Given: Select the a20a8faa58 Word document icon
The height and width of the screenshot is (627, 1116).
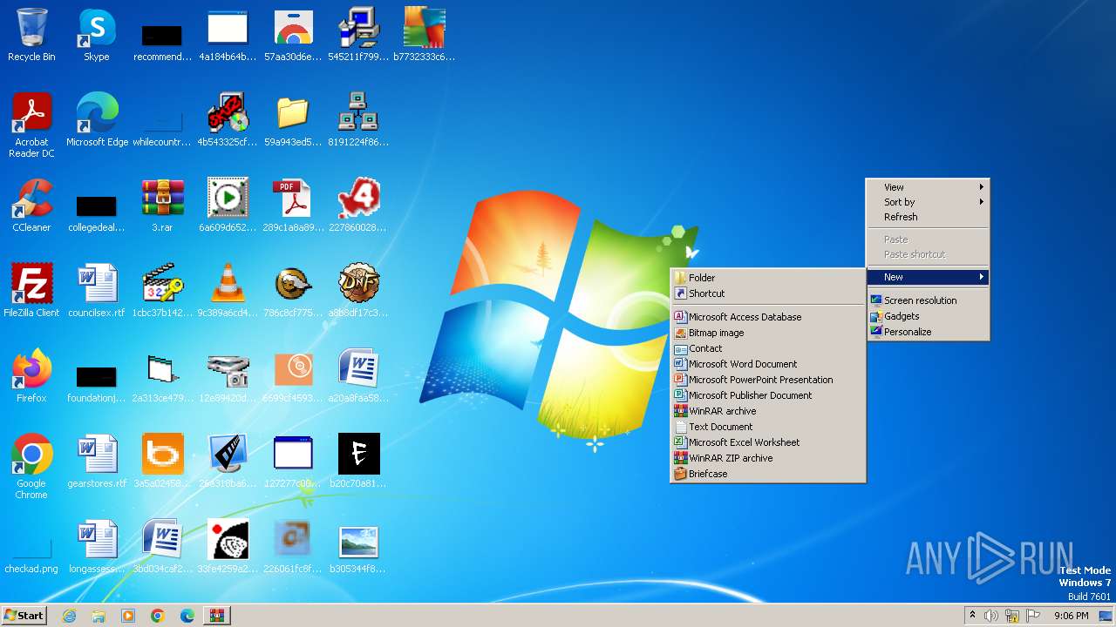Looking at the screenshot, I should pos(358,376).
